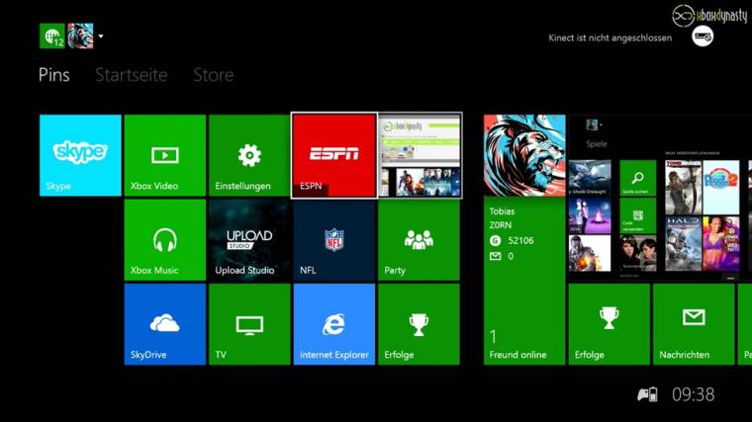Viewport: 752px width, 422px height.
Task: Launch the ESPN app tile
Action: click(x=334, y=155)
